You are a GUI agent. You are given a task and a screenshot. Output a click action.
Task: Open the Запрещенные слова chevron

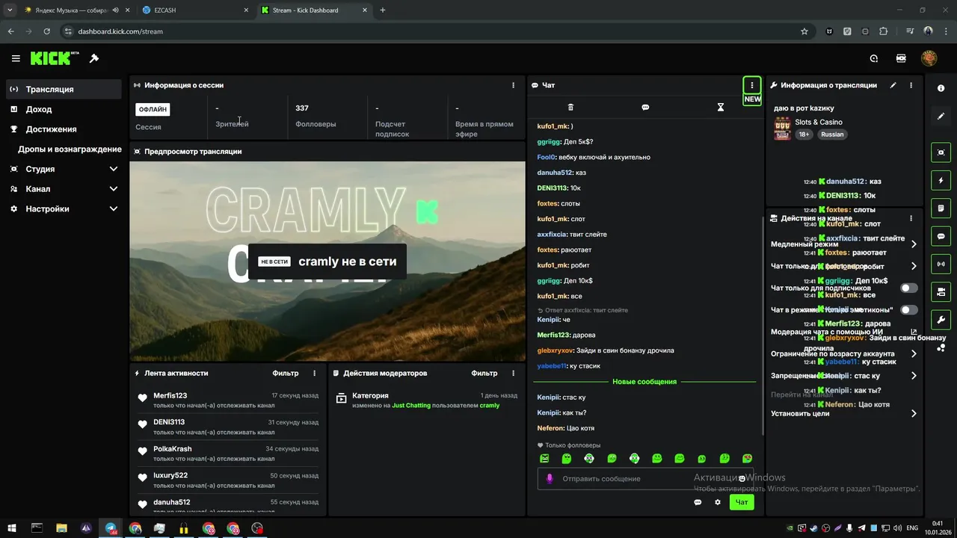tap(914, 376)
